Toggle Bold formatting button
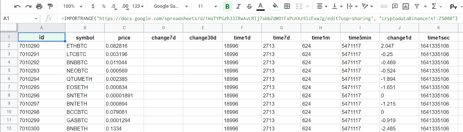 (x=227, y=6)
